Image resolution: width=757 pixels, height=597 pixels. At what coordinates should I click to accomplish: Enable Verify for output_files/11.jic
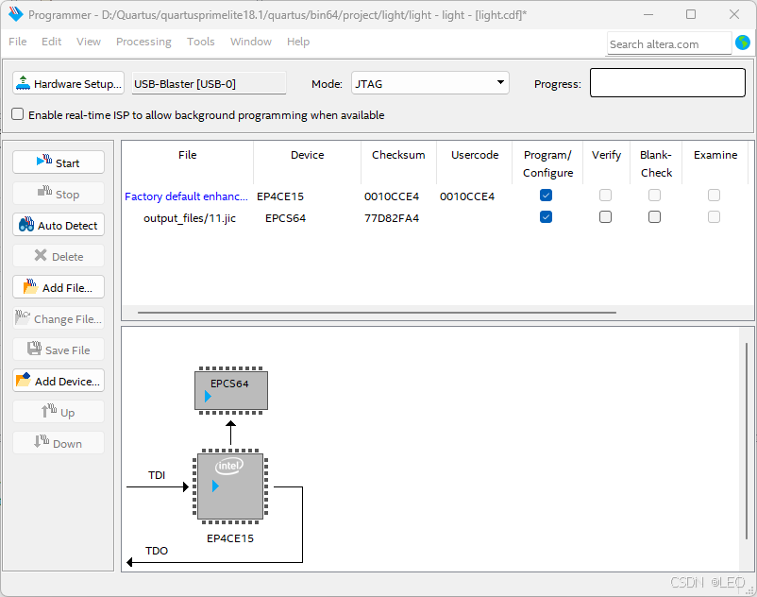605,217
